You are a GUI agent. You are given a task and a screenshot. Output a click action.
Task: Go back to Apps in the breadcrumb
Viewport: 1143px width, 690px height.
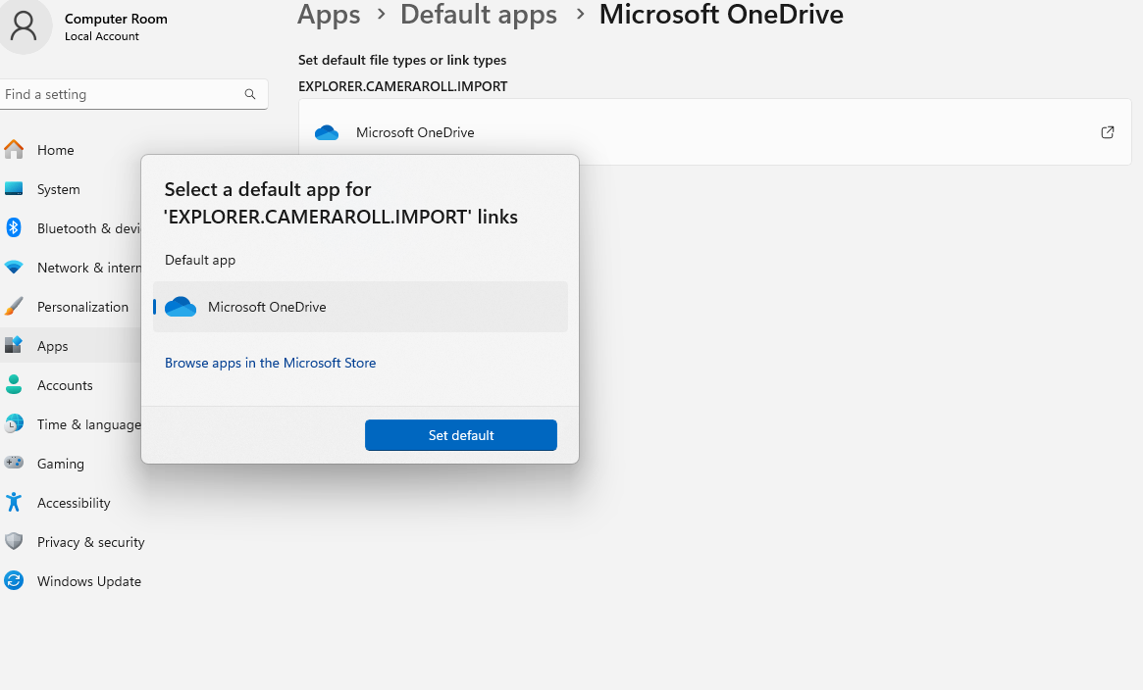[329, 15]
